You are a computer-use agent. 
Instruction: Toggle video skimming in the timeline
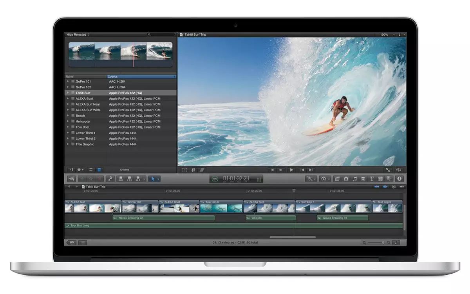[376, 187]
